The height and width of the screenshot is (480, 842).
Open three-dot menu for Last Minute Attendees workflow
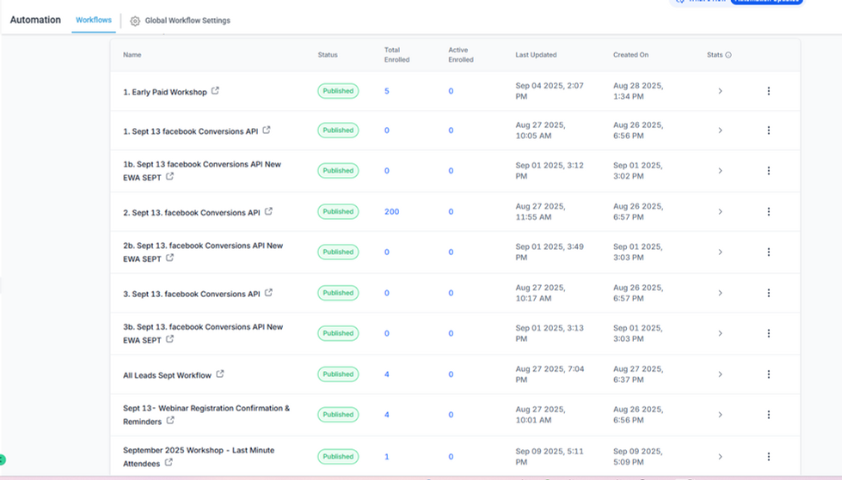click(768, 457)
